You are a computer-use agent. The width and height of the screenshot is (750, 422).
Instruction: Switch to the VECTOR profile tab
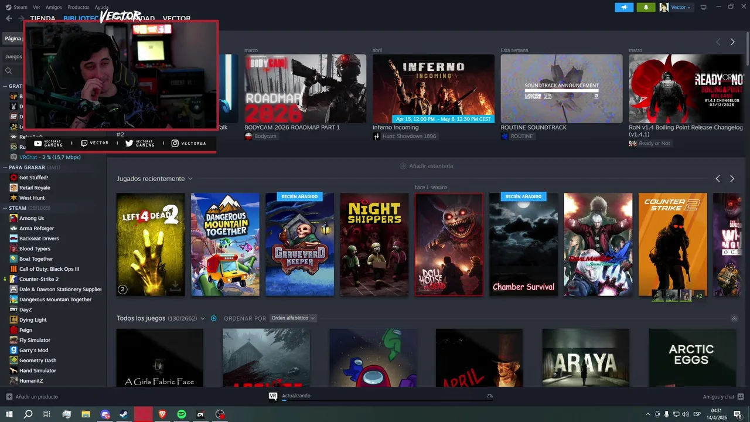pyautogui.click(x=176, y=18)
